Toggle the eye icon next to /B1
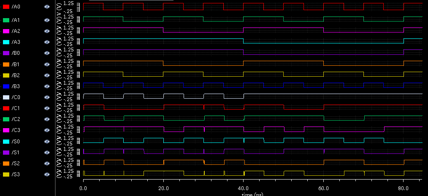This screenshot has height=196, width=428. click(47, 64)
